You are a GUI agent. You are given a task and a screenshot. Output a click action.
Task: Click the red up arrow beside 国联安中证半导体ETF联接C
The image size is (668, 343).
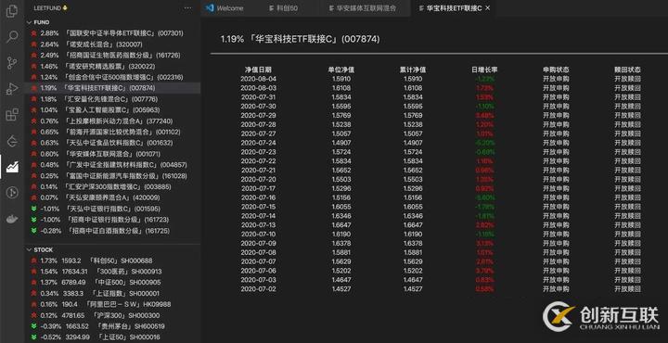[33, 33]
